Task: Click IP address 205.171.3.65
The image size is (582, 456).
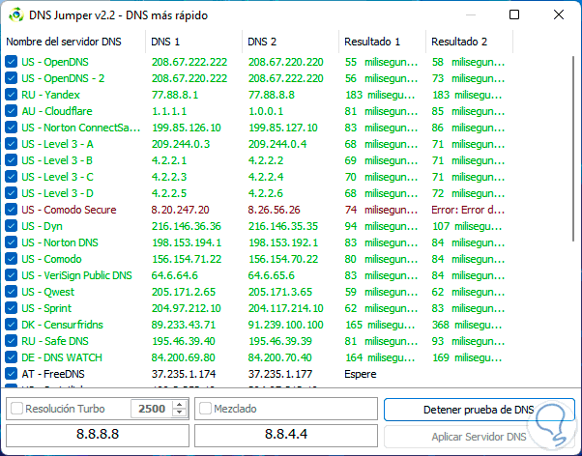Action: [x=280, y=292]
